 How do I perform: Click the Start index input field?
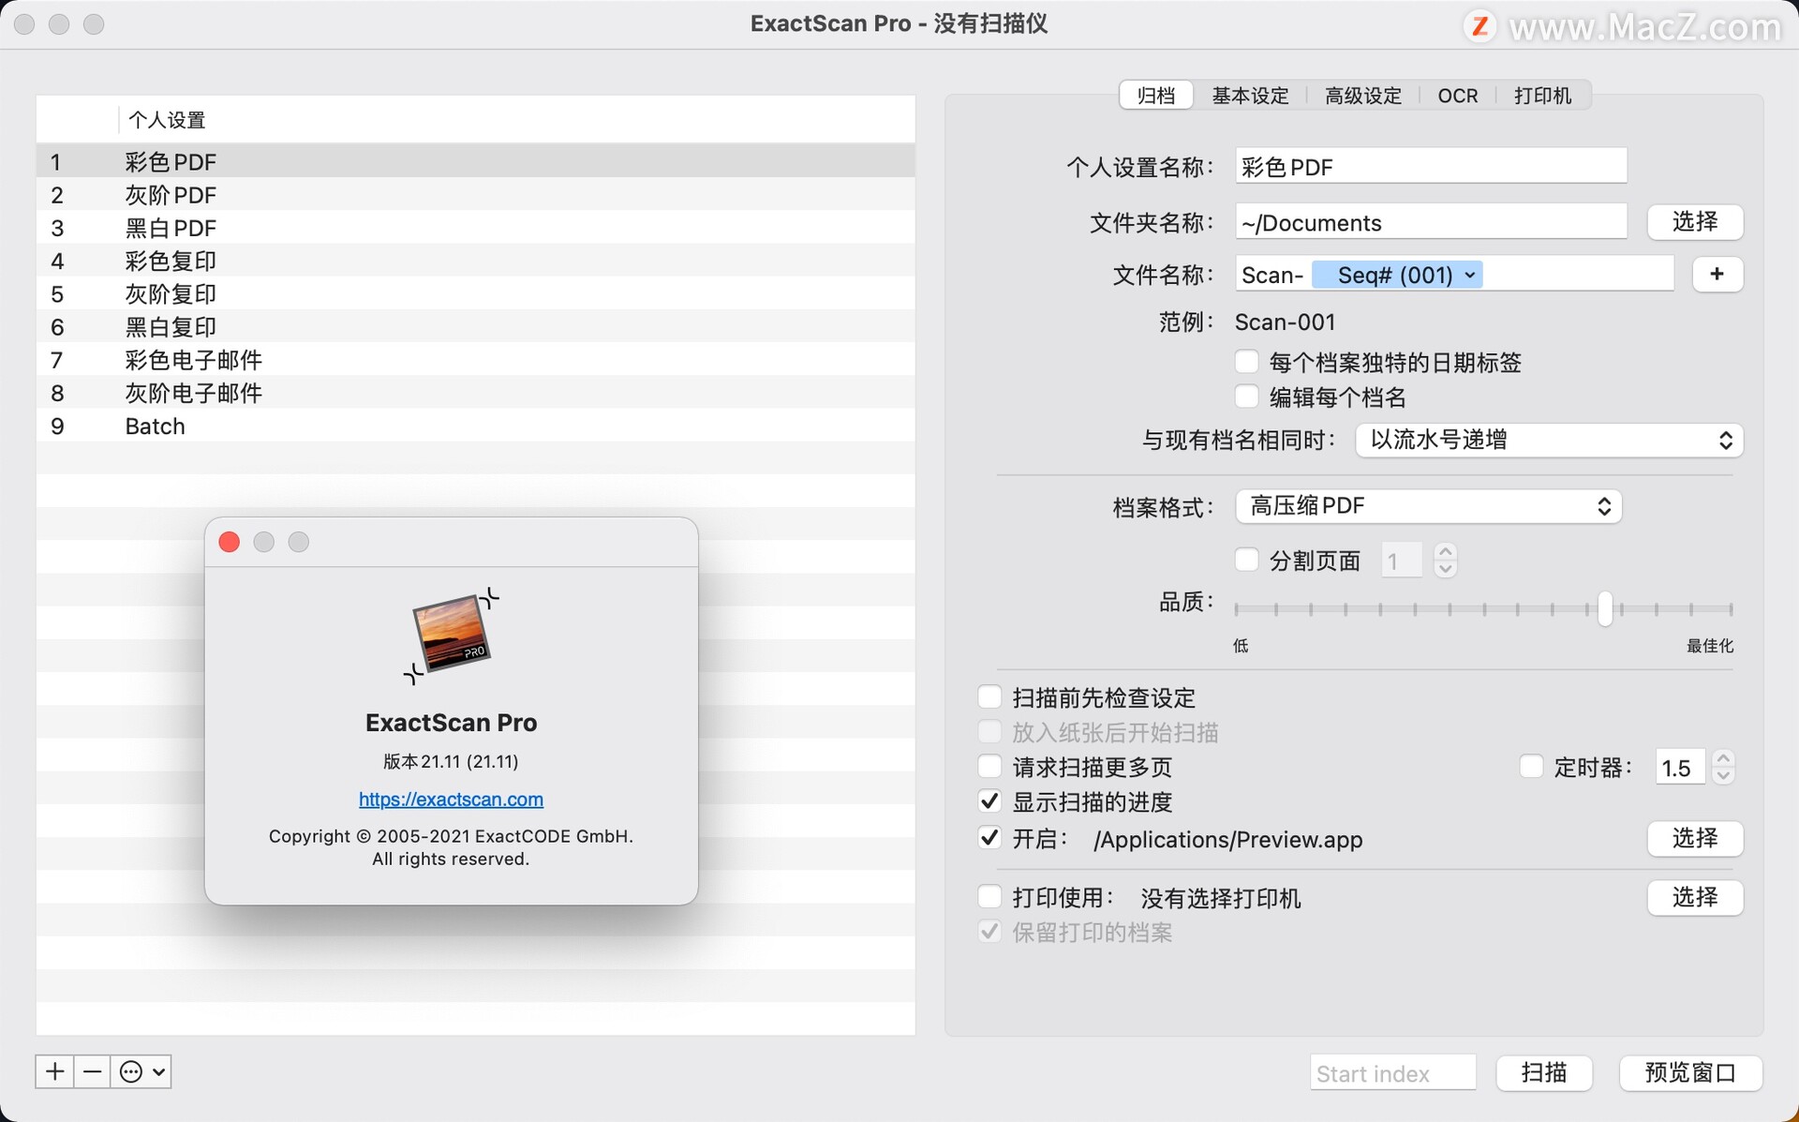coord(1393,1072)
